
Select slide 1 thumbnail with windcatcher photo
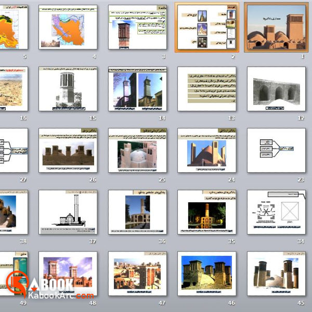click(x=276, y=27)
